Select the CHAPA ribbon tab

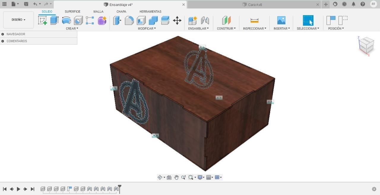coord(121,12)
